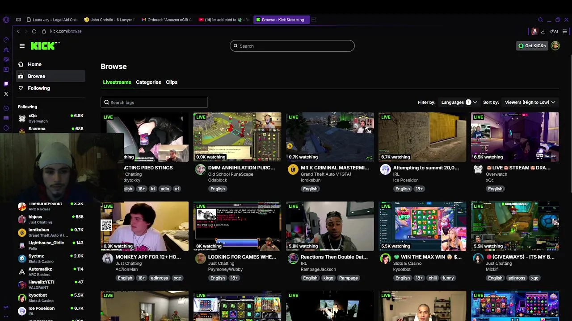The width and height of the screenshot is (572, 321).
Task: Open a new browser tab
Action: coord(314,20)
